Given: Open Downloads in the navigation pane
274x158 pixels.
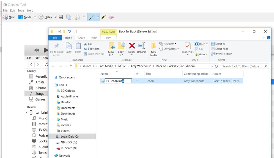Looking at the screenshot, I should pos(68,114).
